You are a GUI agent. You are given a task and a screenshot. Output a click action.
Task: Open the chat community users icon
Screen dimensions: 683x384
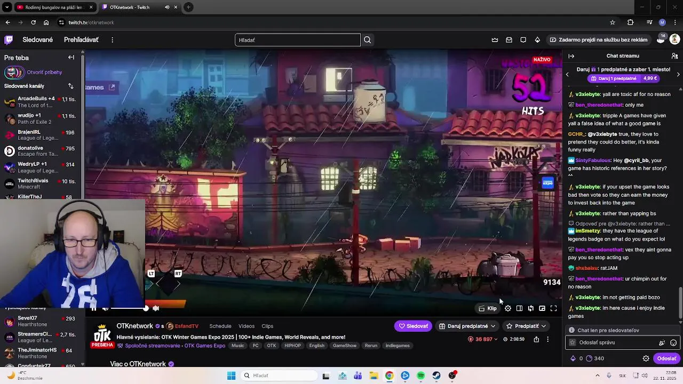[x=674, y=56]
